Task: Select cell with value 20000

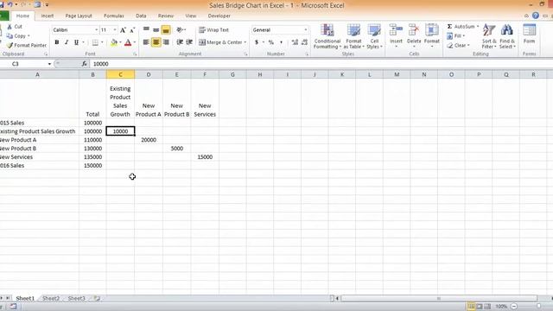Action: coord(149,140)
